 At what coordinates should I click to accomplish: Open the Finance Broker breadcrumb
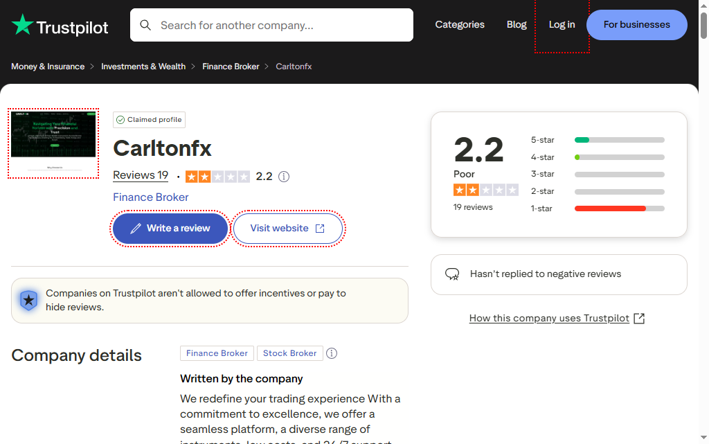pyautogui.click(x=231, y=66)
